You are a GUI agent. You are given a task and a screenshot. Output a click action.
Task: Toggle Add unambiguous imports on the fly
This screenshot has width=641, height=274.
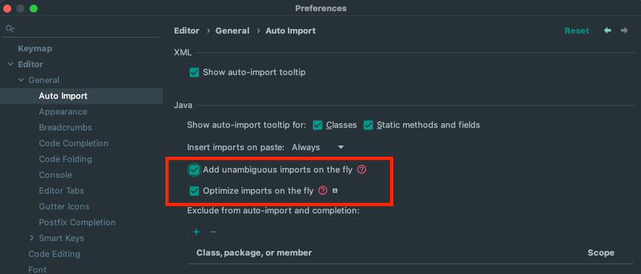(194, 170)
